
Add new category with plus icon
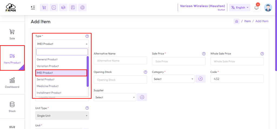click(x=200, y=79)
